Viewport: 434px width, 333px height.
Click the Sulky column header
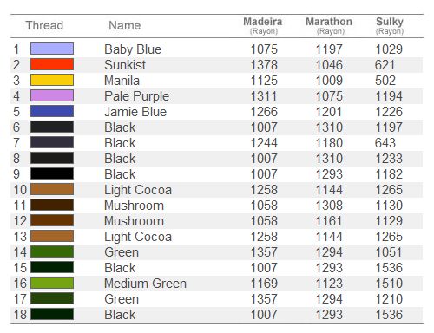[390, 25]
